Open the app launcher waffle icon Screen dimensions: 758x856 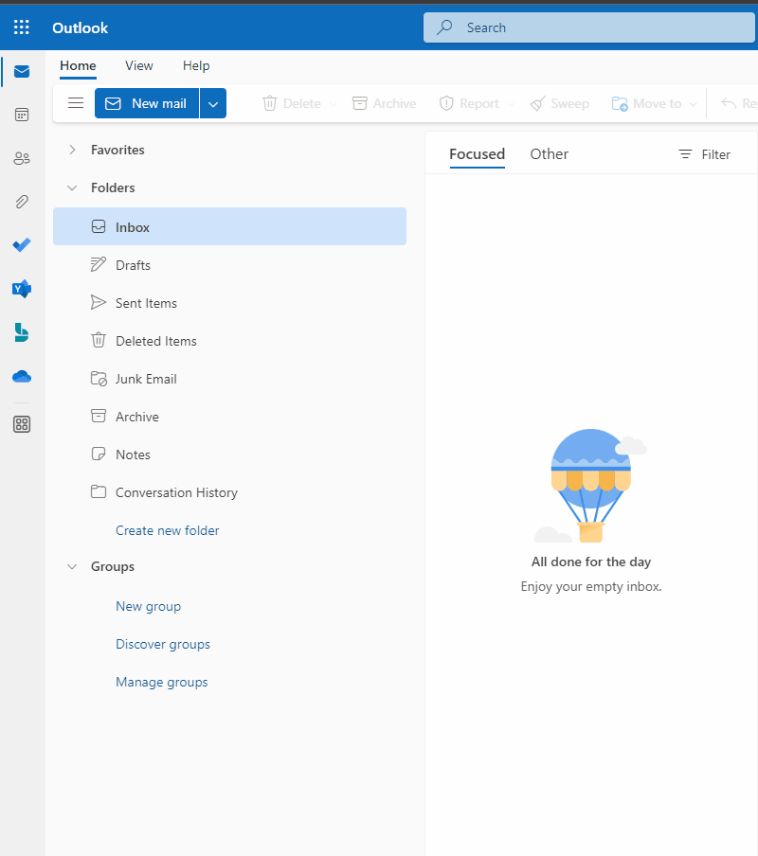point(22,27)
